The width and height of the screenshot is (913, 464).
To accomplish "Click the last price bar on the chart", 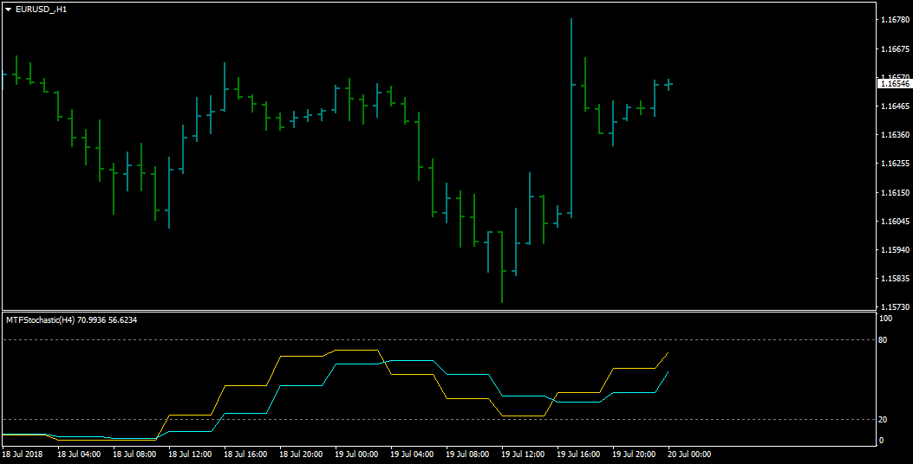I will click(x=668, y=84).
